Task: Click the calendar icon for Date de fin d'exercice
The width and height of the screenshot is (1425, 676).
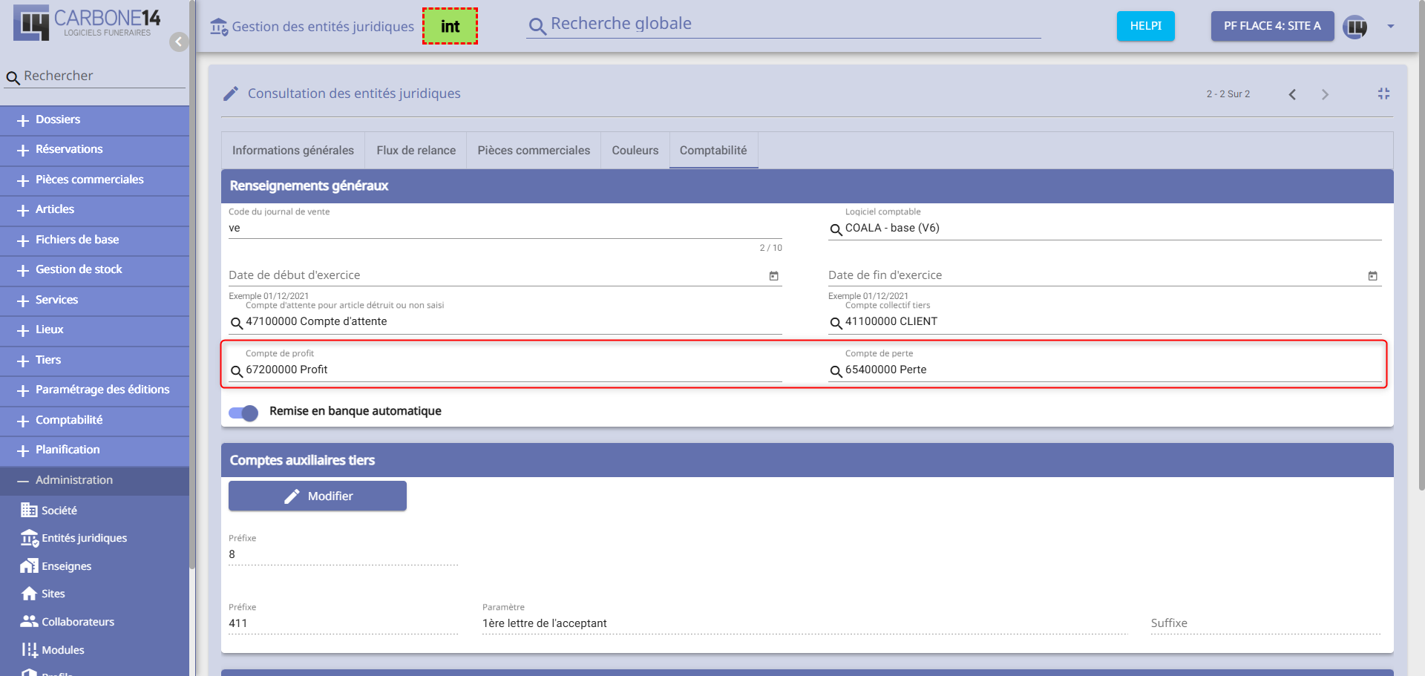Action: [x=1372, y=276]
